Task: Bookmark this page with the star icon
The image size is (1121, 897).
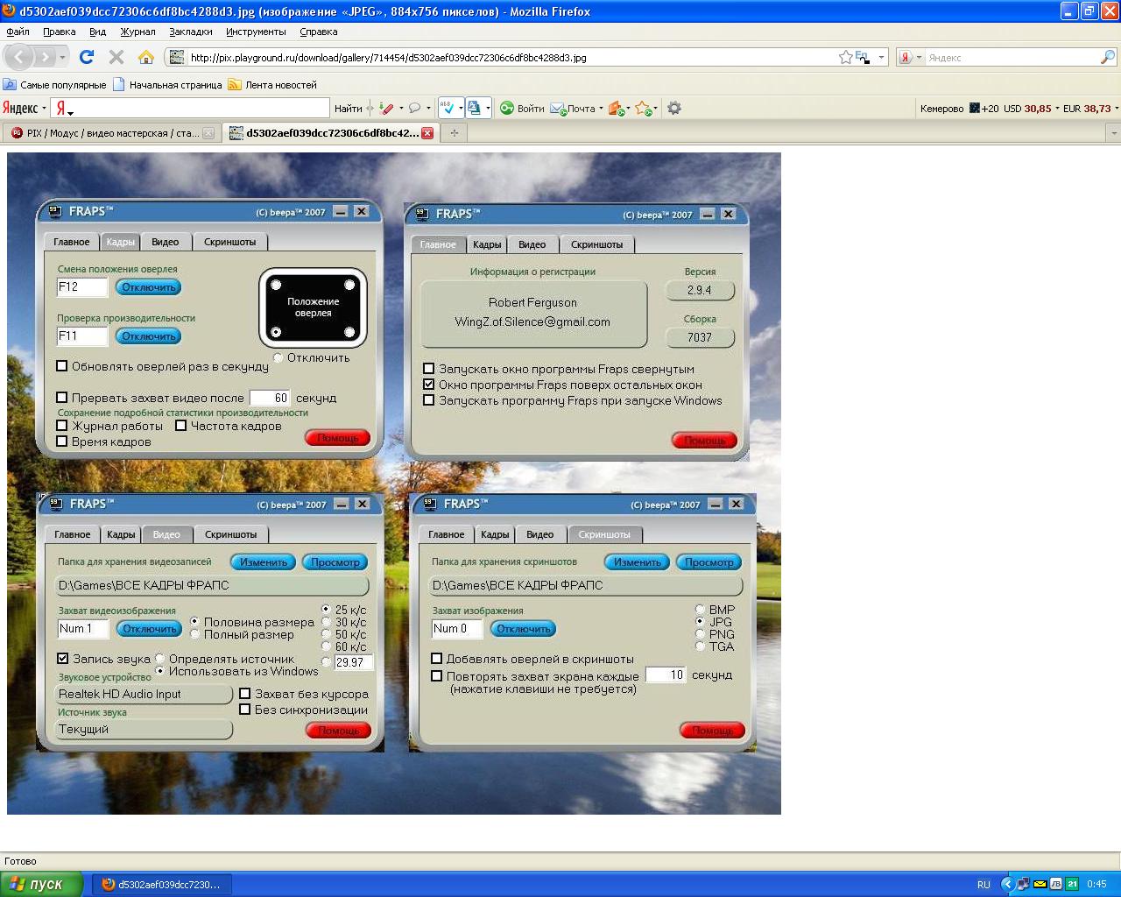Action: coord(845,57)
